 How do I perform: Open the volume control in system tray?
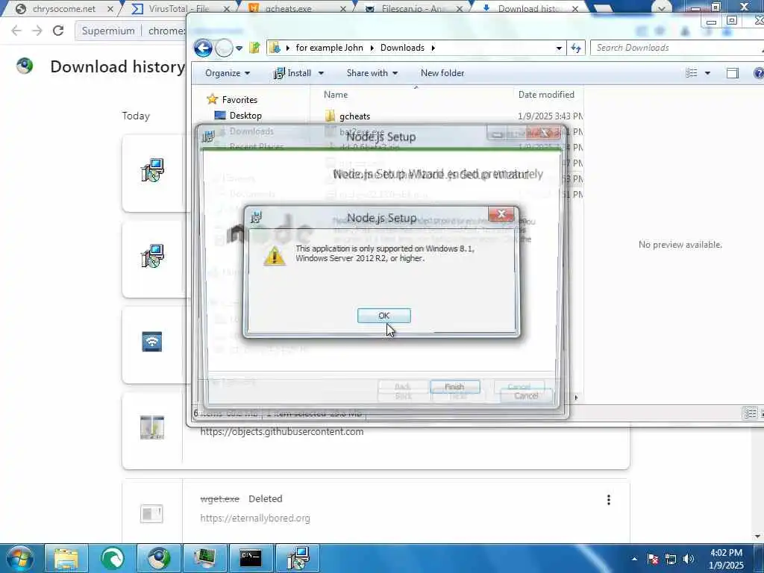689,559
